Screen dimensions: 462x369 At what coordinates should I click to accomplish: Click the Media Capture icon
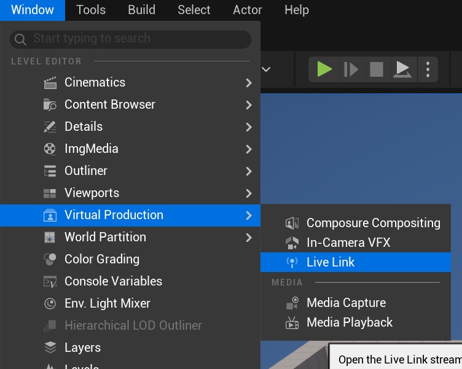[x=292, y=303]
